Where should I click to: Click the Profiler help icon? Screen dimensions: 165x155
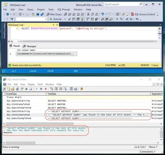pyautogui.click(x=81, y=89)
